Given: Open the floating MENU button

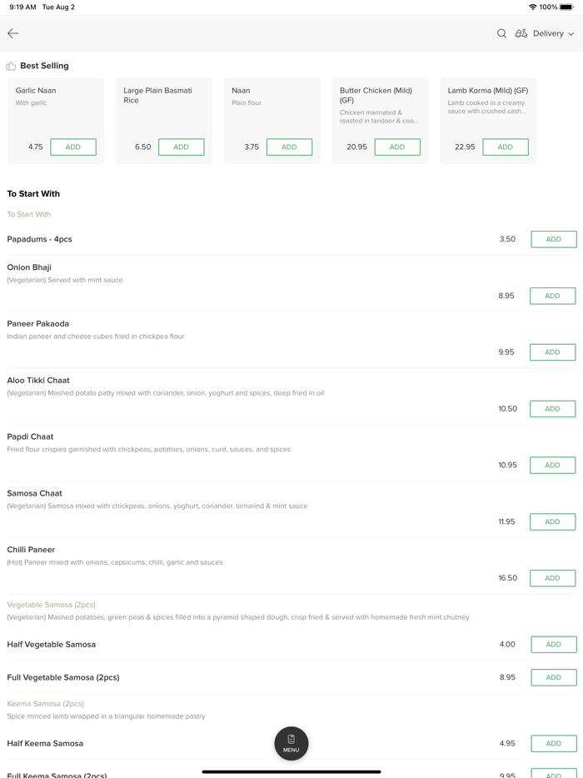Looking at the screenshot, I should click(291, 743).
